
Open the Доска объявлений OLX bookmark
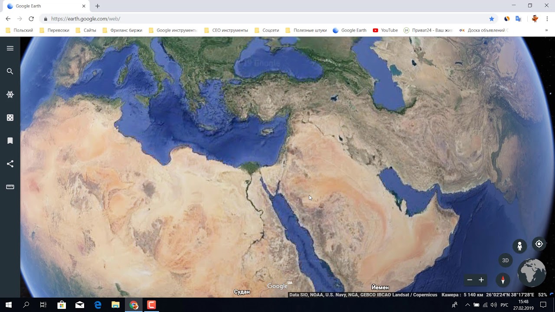pos(483,30)
